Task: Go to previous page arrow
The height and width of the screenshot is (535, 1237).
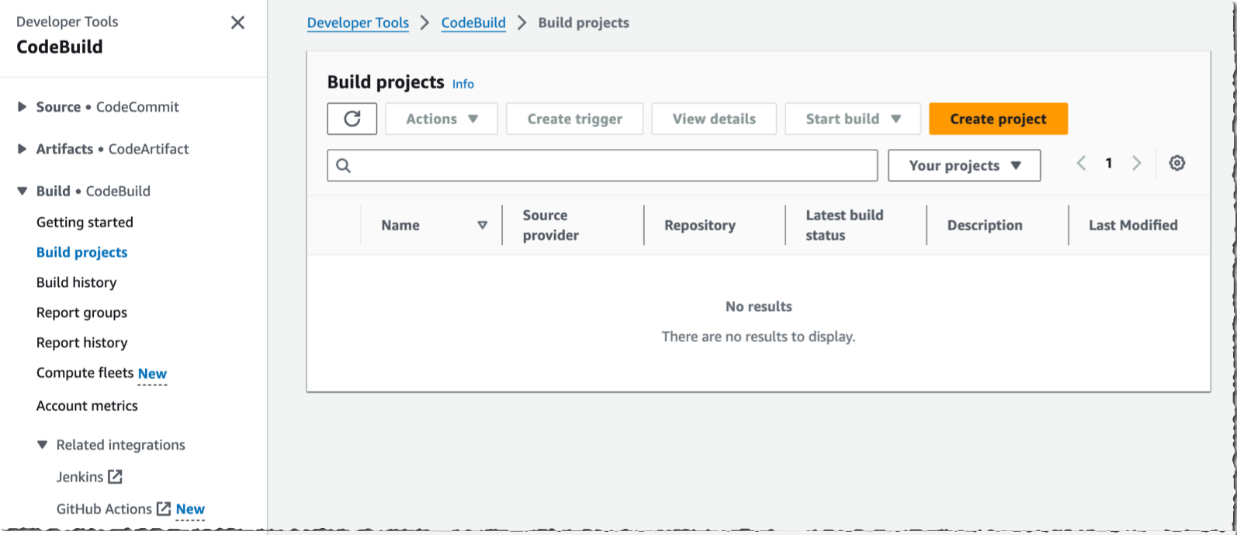Action: click(x=1081, y=163)
